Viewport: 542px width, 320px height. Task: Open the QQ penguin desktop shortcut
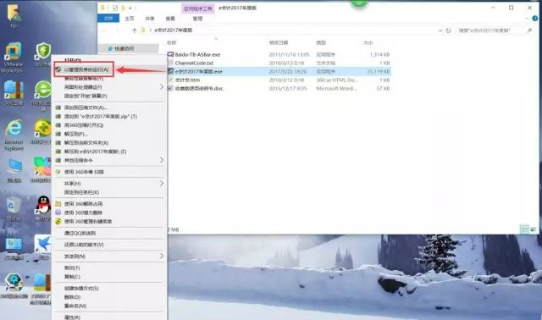(43, 208)
